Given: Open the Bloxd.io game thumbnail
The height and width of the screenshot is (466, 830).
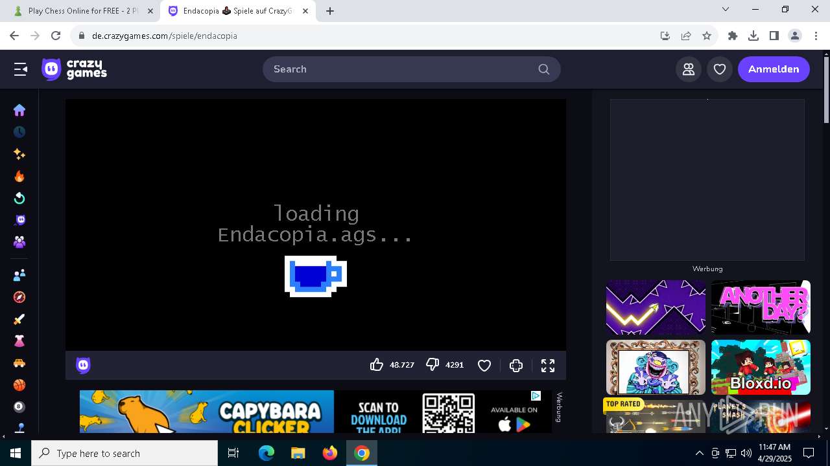Looking at the screenshot, I should point(761,367).
